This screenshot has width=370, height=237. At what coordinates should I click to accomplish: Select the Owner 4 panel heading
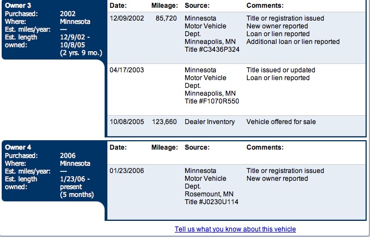(x=17, y=147)
